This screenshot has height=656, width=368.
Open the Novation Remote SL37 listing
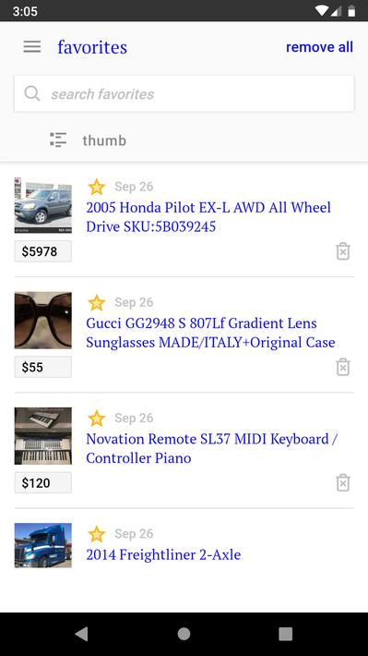coord(212,448)
